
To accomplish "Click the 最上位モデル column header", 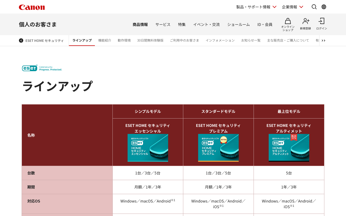I will point(289,112).
